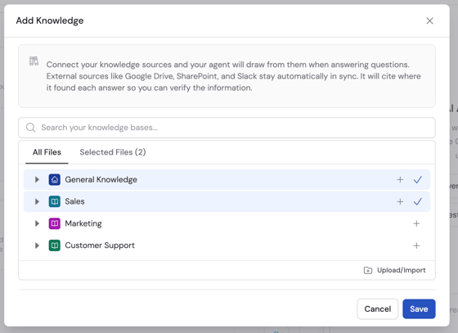Close the Add Knowledge dialog
Screen dimensions: 458x333
tap(429, 20)
